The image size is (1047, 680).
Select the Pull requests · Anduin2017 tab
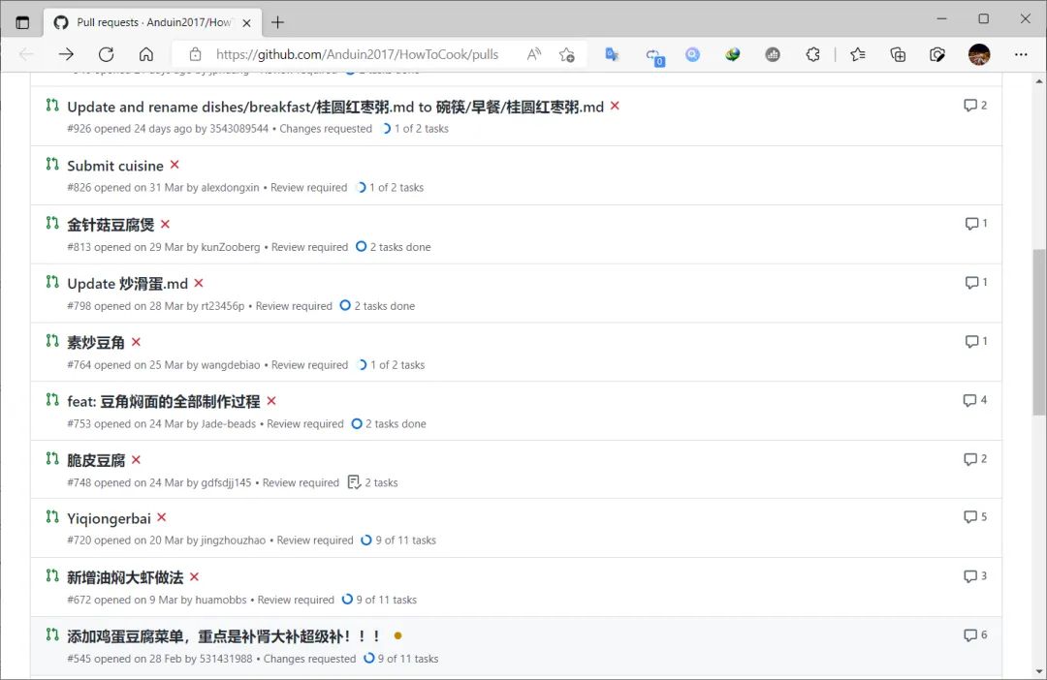(152, 22)
